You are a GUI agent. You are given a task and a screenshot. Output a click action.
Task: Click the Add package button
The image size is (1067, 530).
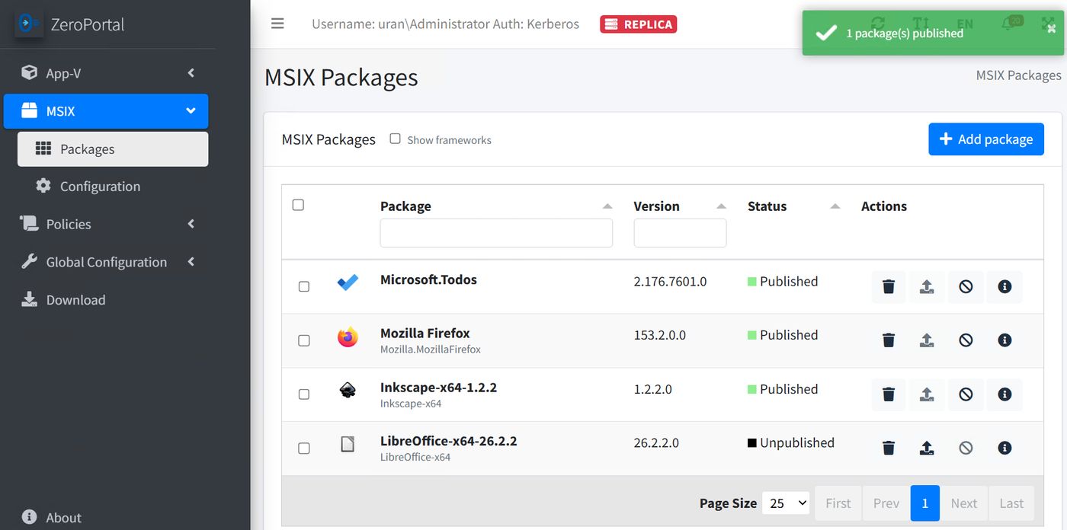tap(986, 139)
